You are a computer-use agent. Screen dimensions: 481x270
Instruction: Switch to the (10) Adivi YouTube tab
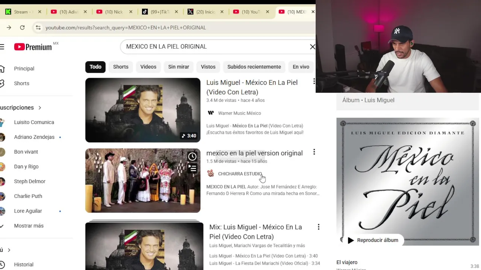click(x=68, y=12)
